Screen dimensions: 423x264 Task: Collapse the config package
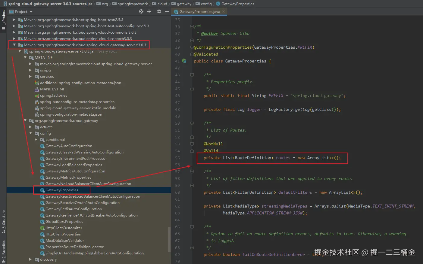click(x=30, y=133)
